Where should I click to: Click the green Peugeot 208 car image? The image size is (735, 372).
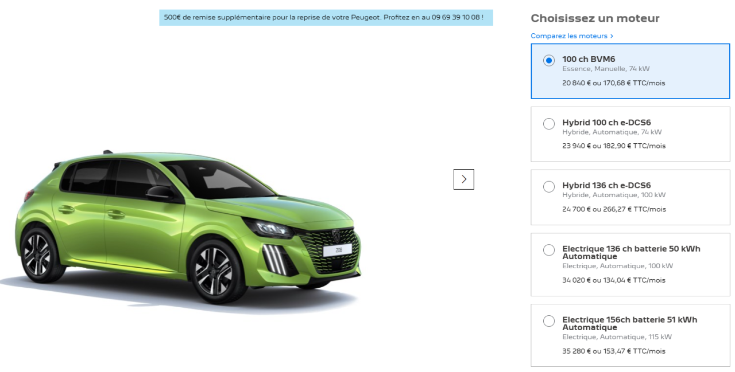(x=189, y=229)
